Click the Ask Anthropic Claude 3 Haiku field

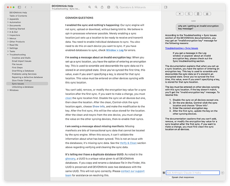pos(192,173)
